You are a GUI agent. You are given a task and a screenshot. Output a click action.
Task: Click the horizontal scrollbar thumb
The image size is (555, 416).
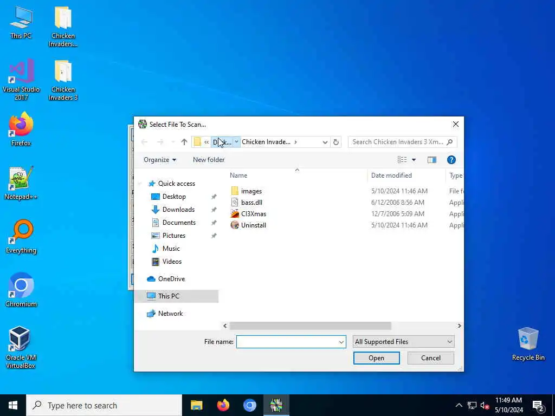click(x=311, y=326)
